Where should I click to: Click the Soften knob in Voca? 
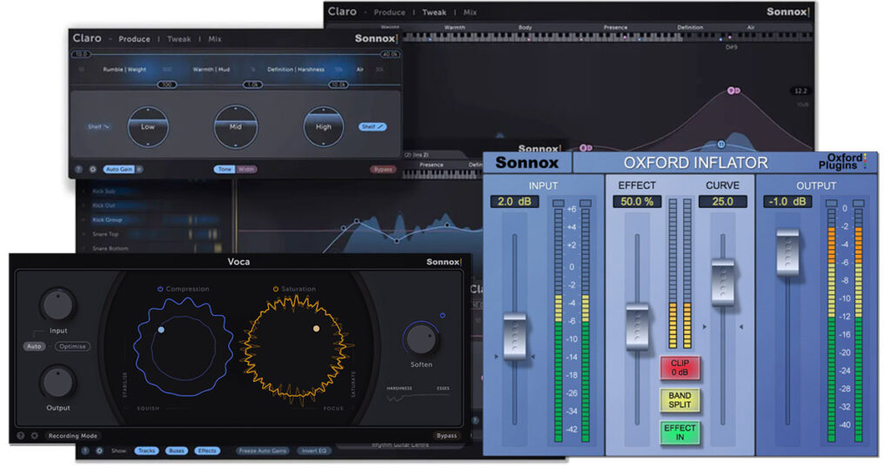[421, 339]
